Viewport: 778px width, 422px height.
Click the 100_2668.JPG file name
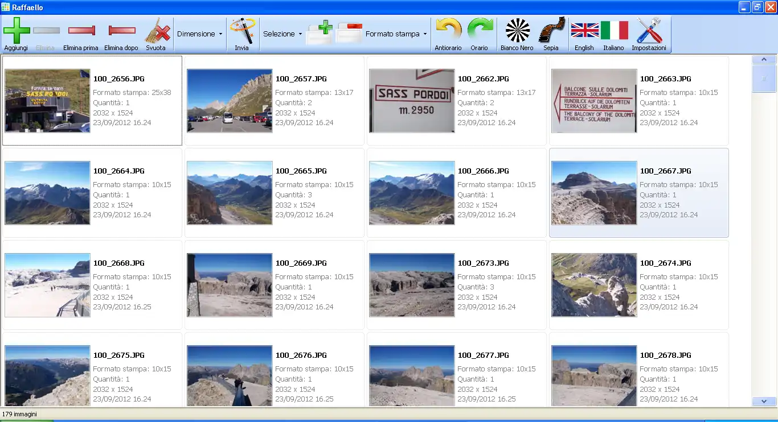coord(118,263)
